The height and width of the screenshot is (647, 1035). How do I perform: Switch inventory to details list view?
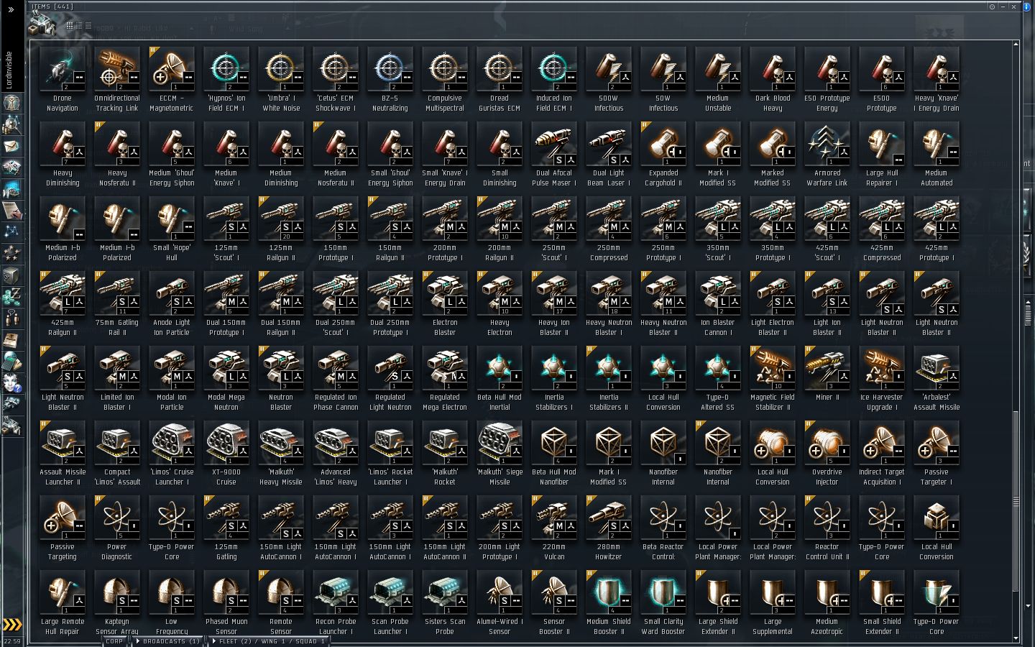pos(79,25)
